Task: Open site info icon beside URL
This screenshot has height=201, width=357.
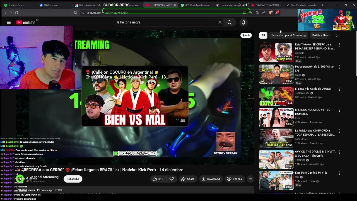Action: (x=82, y=13)
